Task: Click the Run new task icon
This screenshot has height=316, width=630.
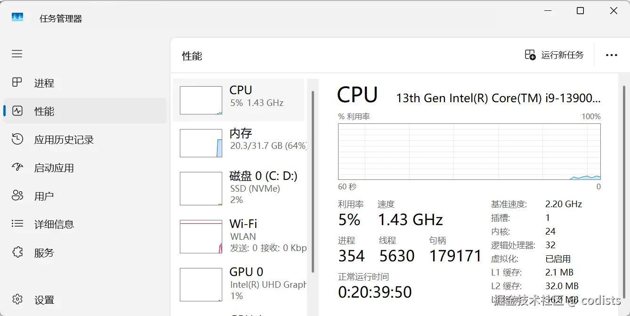Action: pos(530,55)
